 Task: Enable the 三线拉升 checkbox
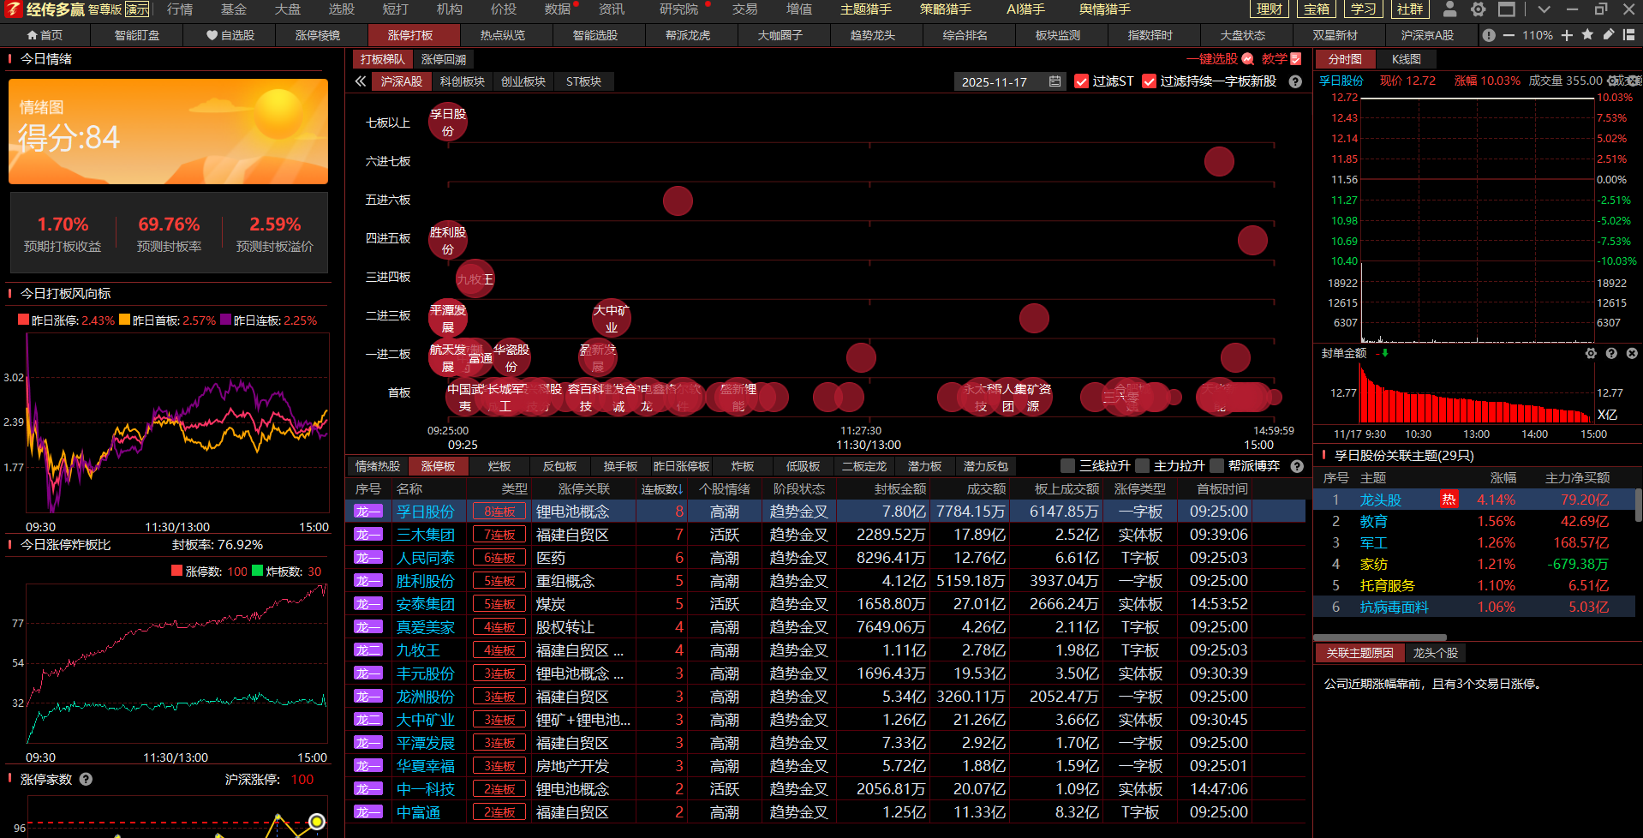[x=1067, y=465]
